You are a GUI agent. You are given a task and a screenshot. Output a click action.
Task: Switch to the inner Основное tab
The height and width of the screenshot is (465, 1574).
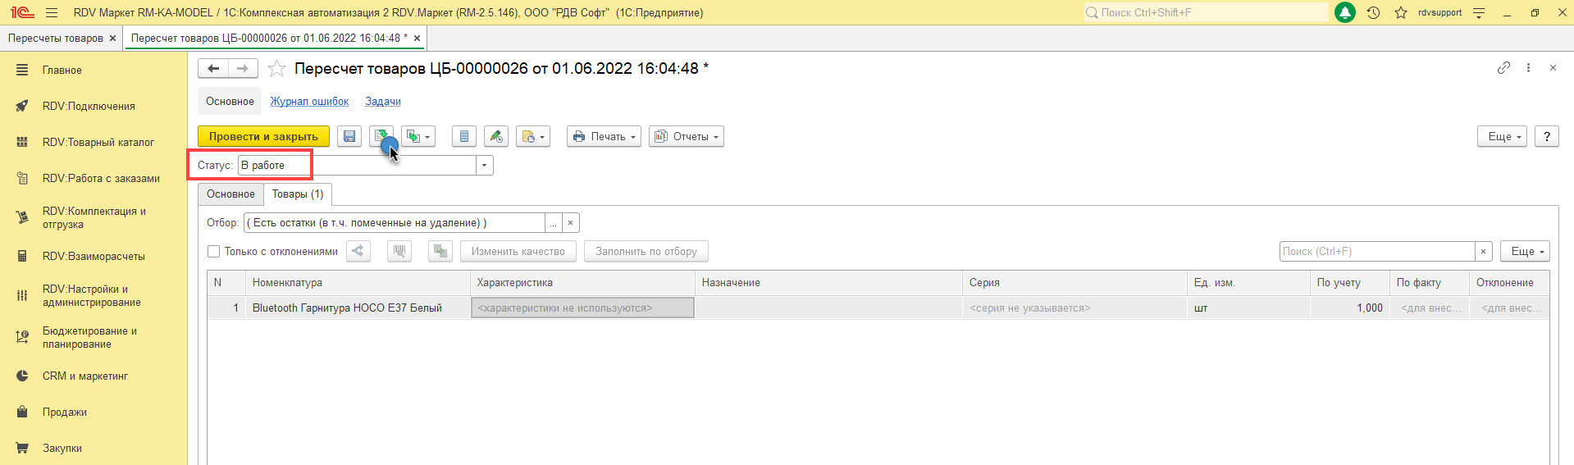pos(230,194)
